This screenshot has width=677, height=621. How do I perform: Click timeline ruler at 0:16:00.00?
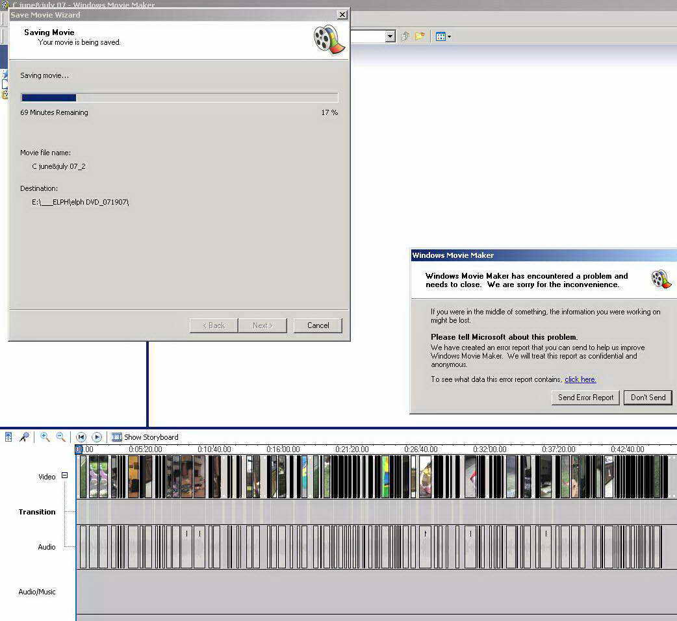[x=283, y=450]
